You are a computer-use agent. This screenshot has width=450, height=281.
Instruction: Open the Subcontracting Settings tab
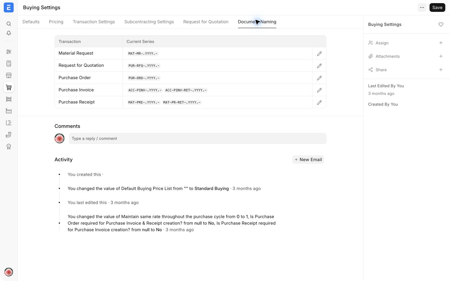149,22
